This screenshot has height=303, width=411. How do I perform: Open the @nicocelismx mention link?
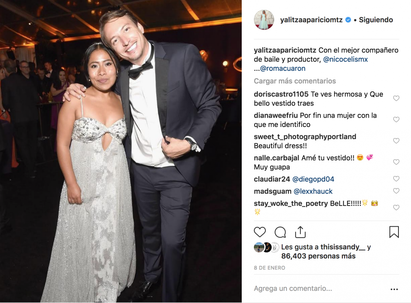(x=345, y=59)
